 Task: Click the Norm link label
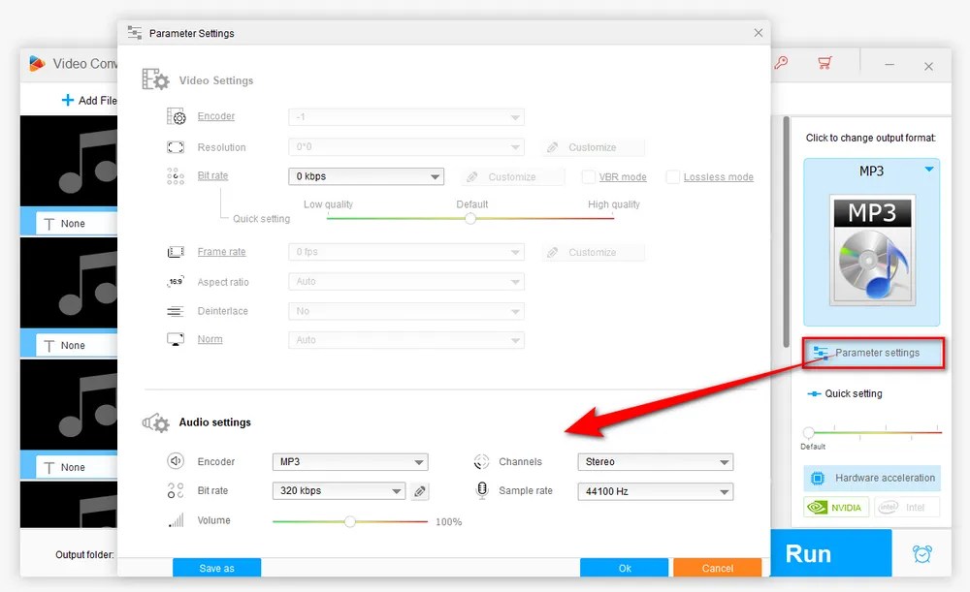[210, 339]
